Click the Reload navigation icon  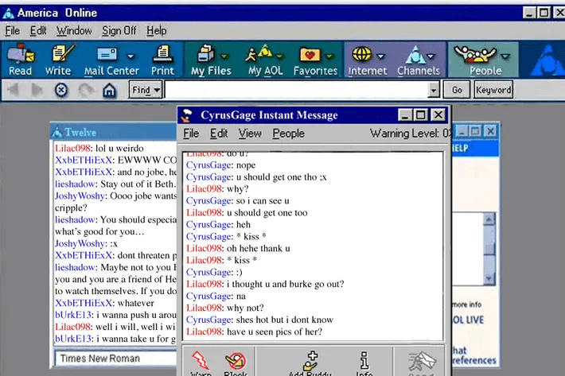tap(86, 90)
